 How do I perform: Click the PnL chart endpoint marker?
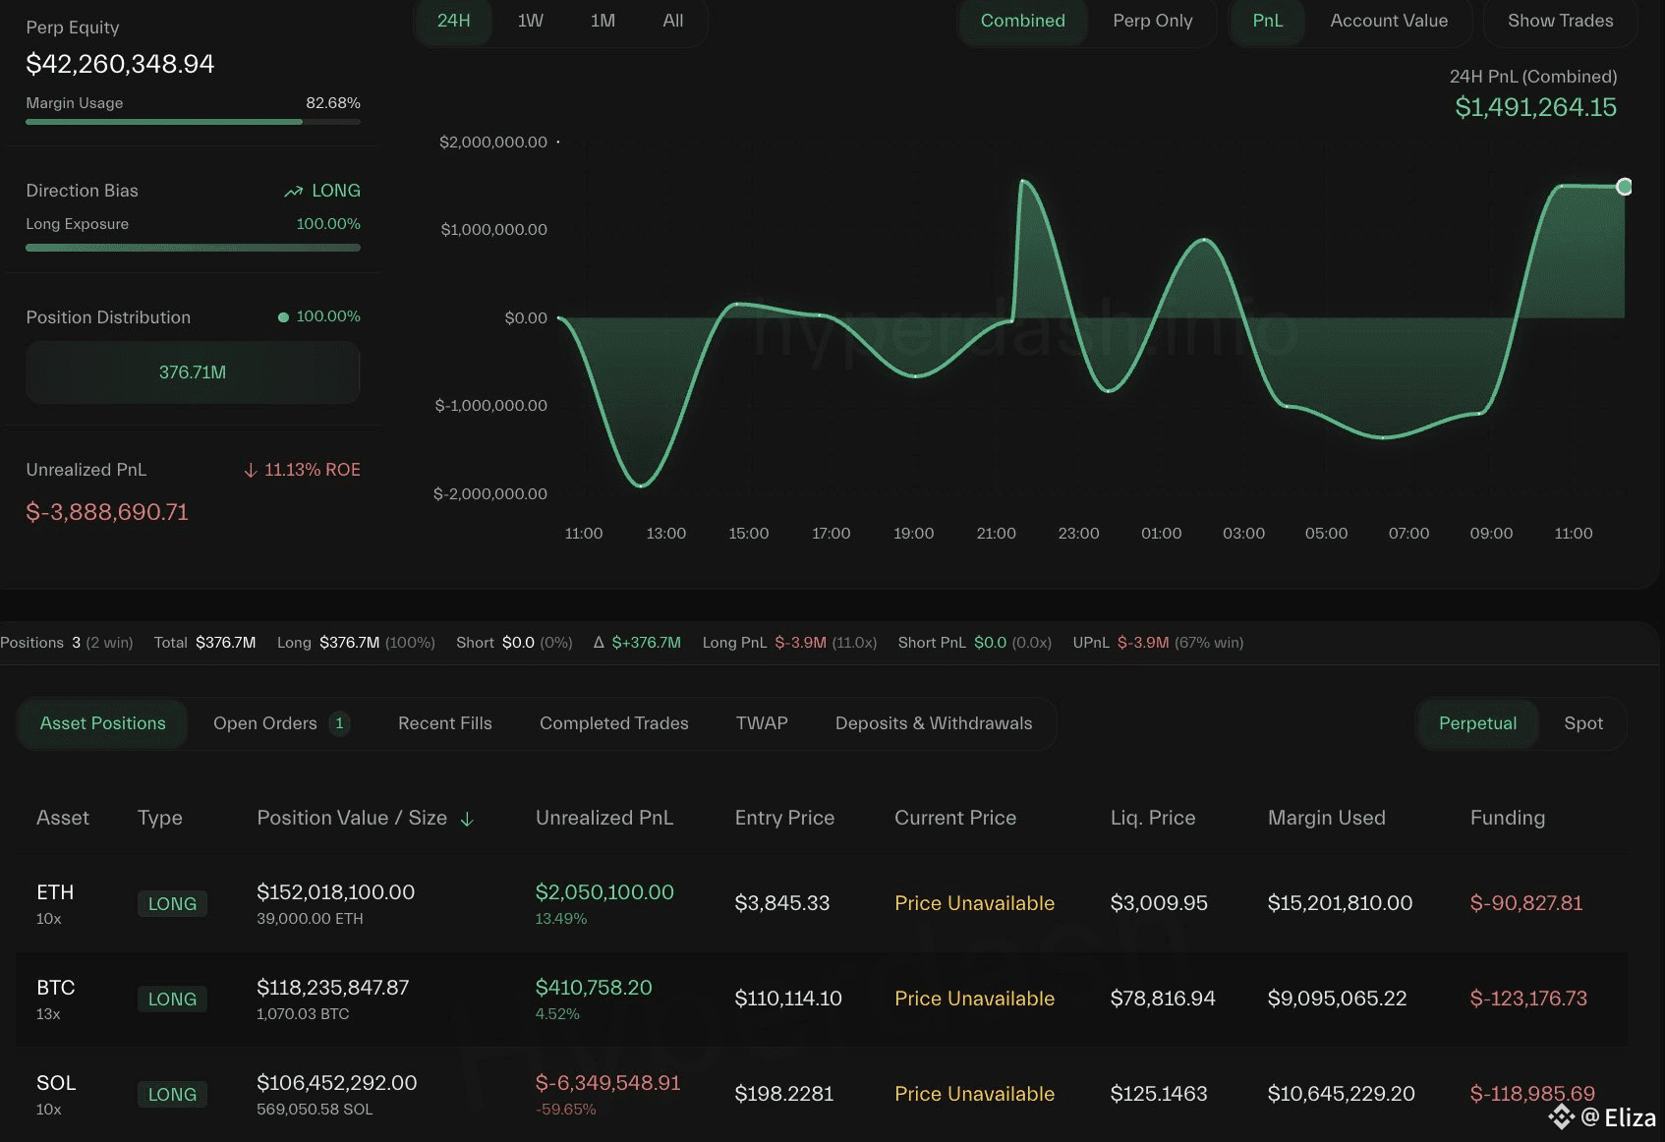click(x=1624, y=187)
